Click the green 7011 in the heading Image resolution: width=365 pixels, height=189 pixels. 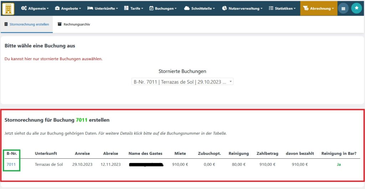pos(82,120)
